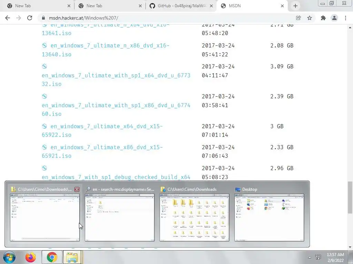Click the Show desktop strip
Image resolution: width=353 pixels, height=264 pixels.
tap(351, 257)
